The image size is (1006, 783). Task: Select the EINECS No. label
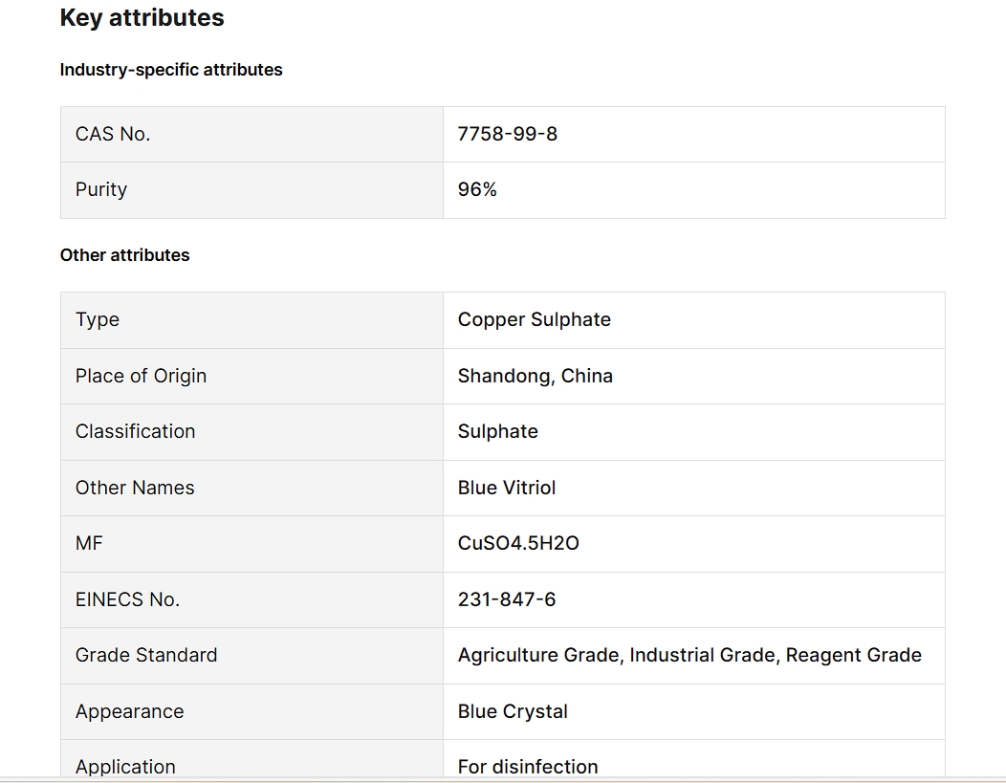point(127,599)
